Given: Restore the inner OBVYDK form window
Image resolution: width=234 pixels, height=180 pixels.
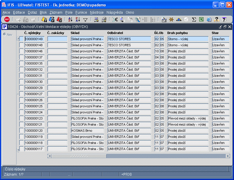Looking at the screenshot, I should point(225,27).
